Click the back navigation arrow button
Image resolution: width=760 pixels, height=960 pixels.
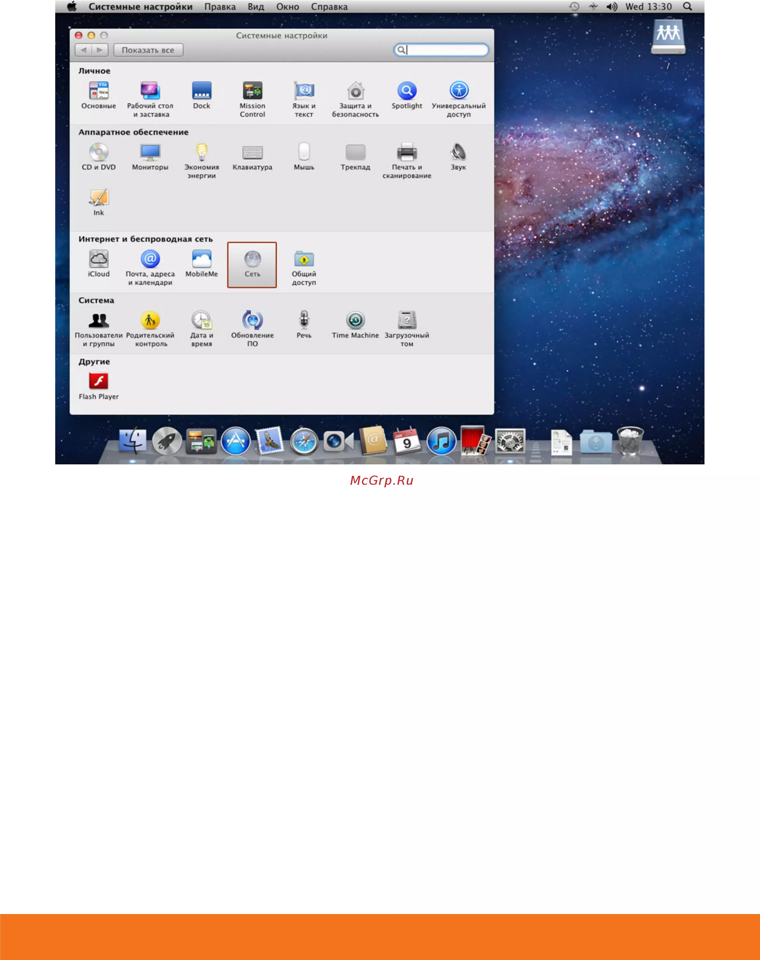point(84,50)
